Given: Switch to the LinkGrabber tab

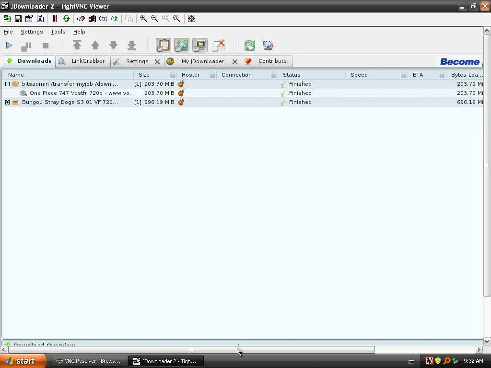Looking at the screenshot, I should coord(82,61).
